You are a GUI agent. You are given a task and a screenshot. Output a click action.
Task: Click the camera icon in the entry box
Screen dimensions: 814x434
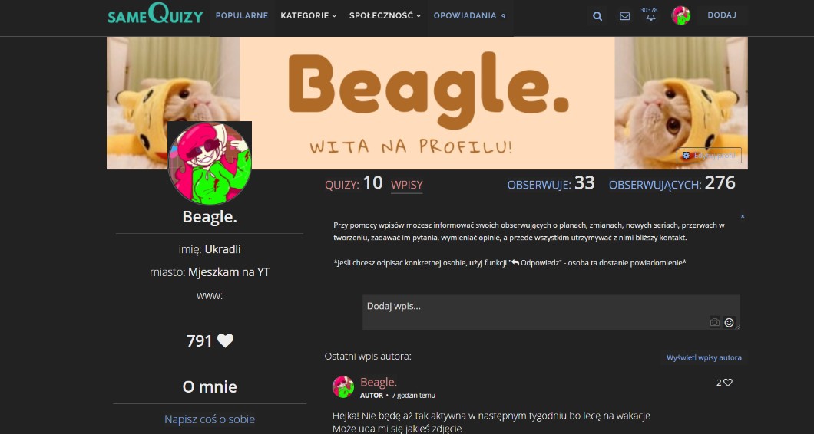pyautogui.click(x=715, y=323)
